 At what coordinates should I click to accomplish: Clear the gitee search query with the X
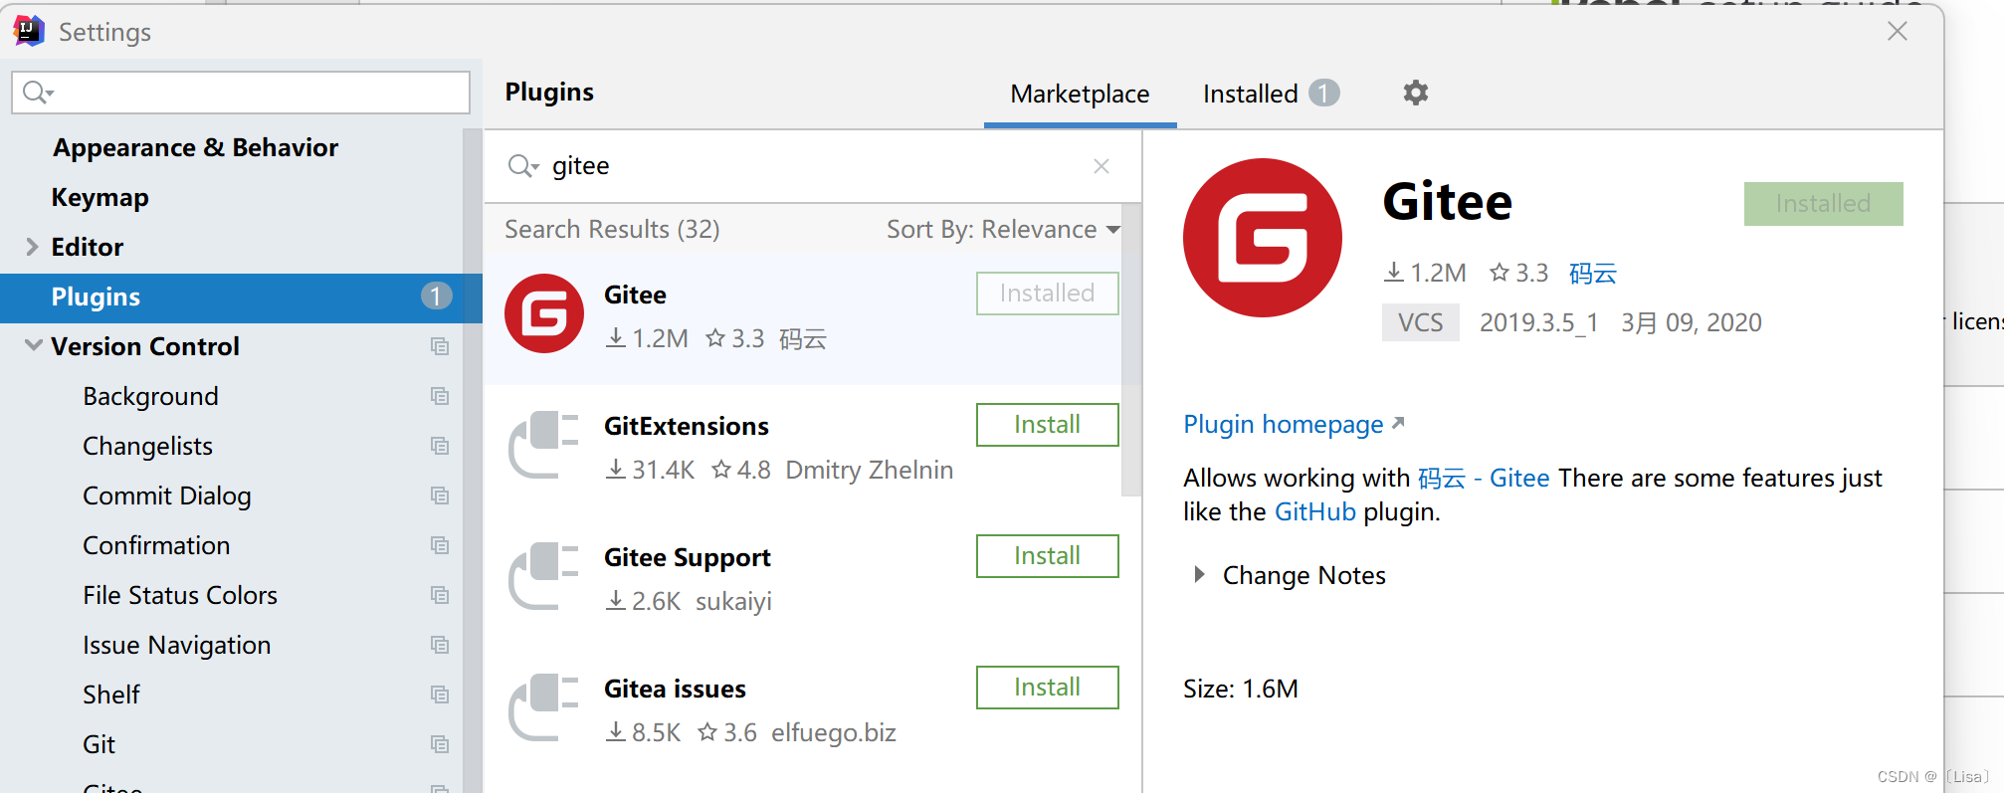click(1101, 166)
